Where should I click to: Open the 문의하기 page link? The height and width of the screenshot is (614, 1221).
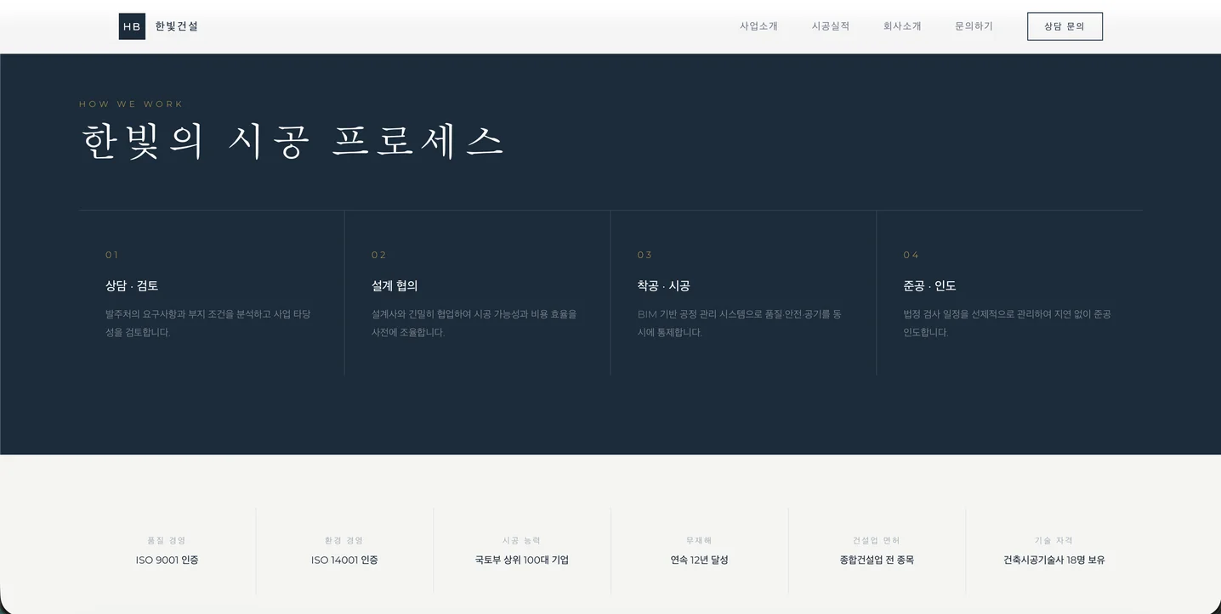coord(973,25)
